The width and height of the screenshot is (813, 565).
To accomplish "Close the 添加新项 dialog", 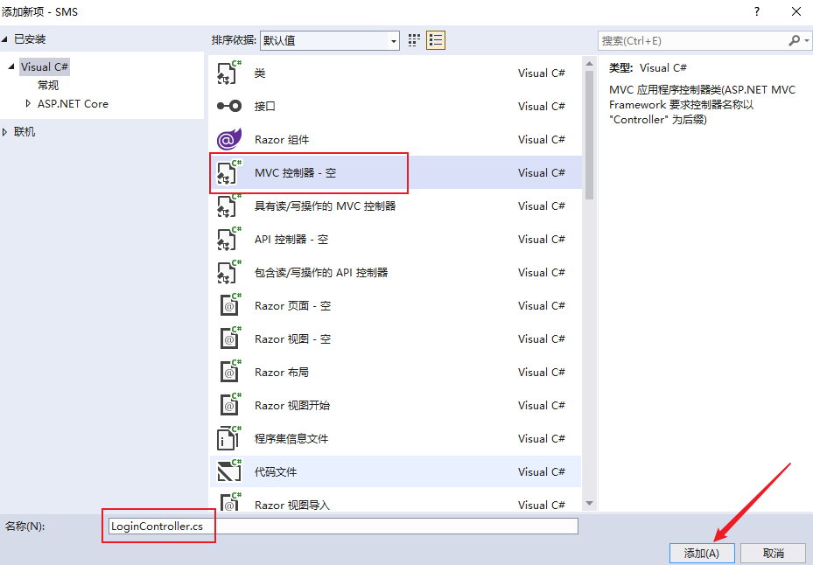I will tap(796, 11).
